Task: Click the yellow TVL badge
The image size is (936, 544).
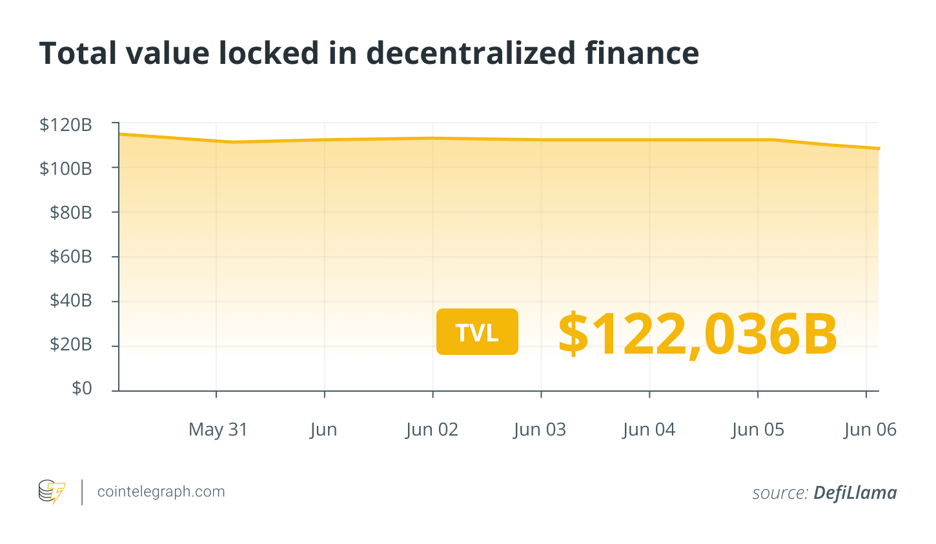Action: [477, 332]
